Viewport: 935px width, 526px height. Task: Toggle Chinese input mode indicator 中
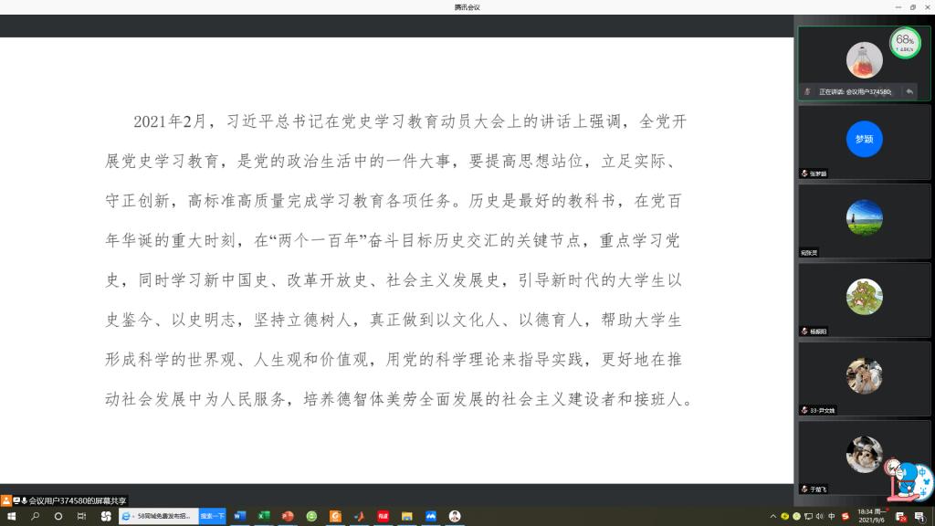tap(832, 516)
